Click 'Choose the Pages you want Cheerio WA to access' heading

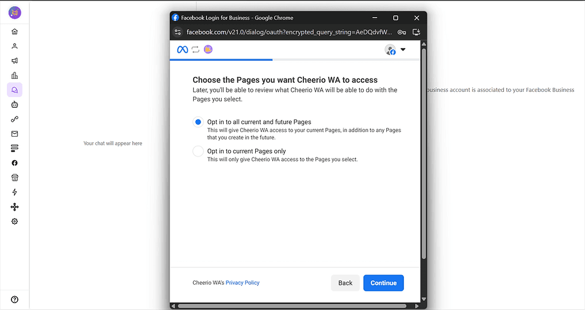[x=285, y=80]
